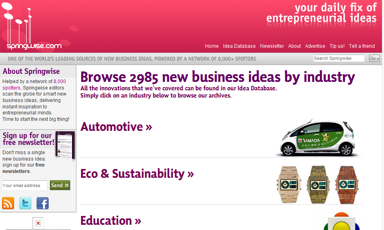Viewport: 384px width, 230px height.
Task: Open the RSS feed icon
Action: [8, 203]
